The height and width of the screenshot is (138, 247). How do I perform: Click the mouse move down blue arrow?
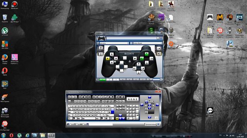click(x=150, y=117)
